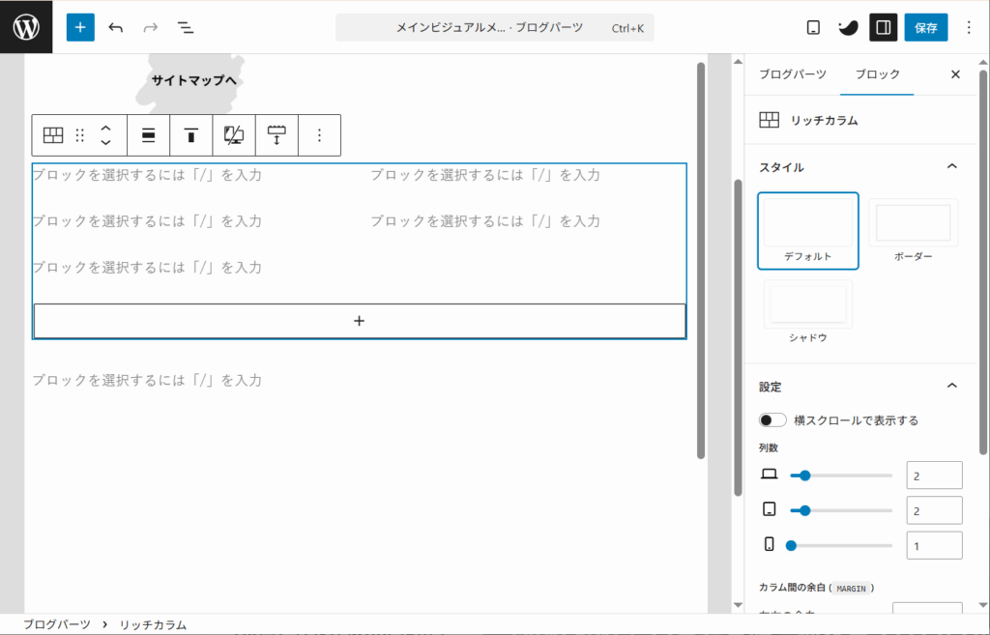This screenshot has width=990, height=635.
Task: Undo the last change
Action: [x=116, y=27]
